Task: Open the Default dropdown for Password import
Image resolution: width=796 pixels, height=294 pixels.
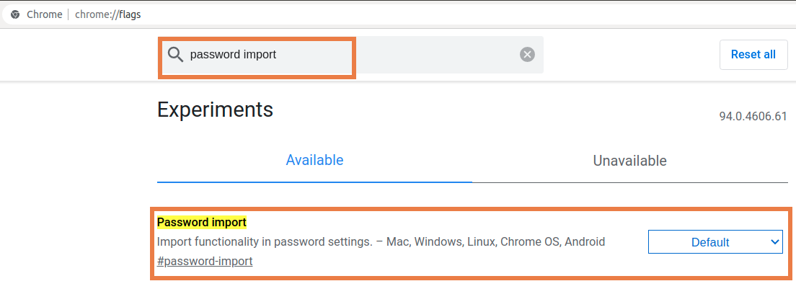Action: (x=716, y=241)
